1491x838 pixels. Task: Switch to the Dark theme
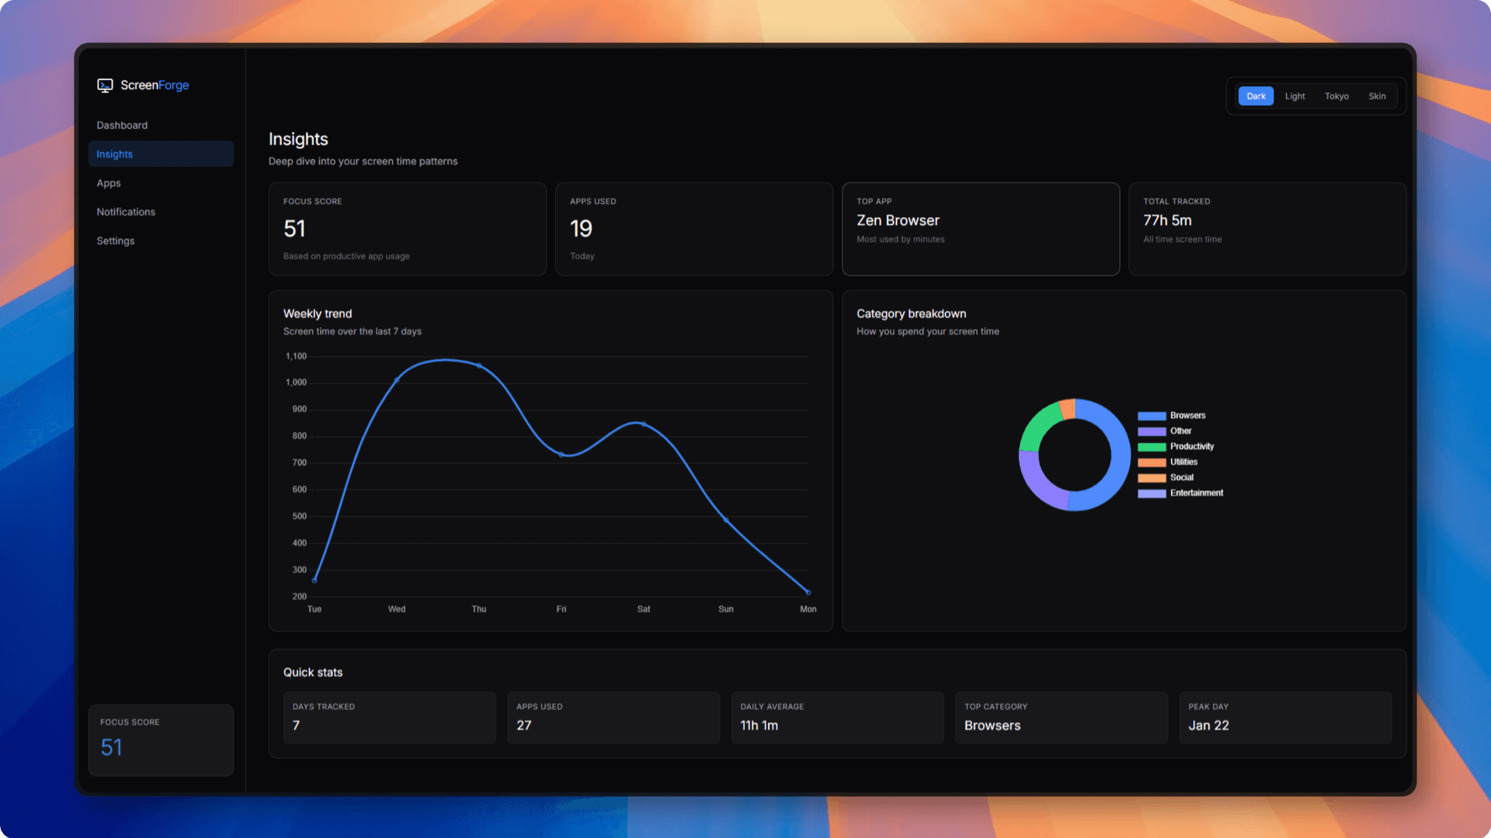pyautogui.click(x=1256, y=96)
